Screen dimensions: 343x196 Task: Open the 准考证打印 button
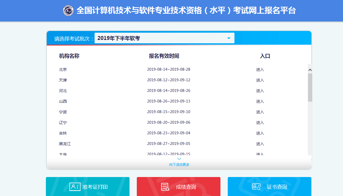[x=88, y=187]
